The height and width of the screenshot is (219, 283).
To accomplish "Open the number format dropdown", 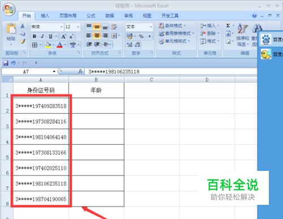I will coord(151,27).
